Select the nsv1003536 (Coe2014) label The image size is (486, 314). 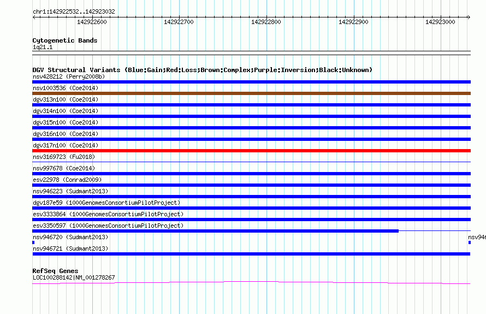pyautogui.click(x=66, y=88)
